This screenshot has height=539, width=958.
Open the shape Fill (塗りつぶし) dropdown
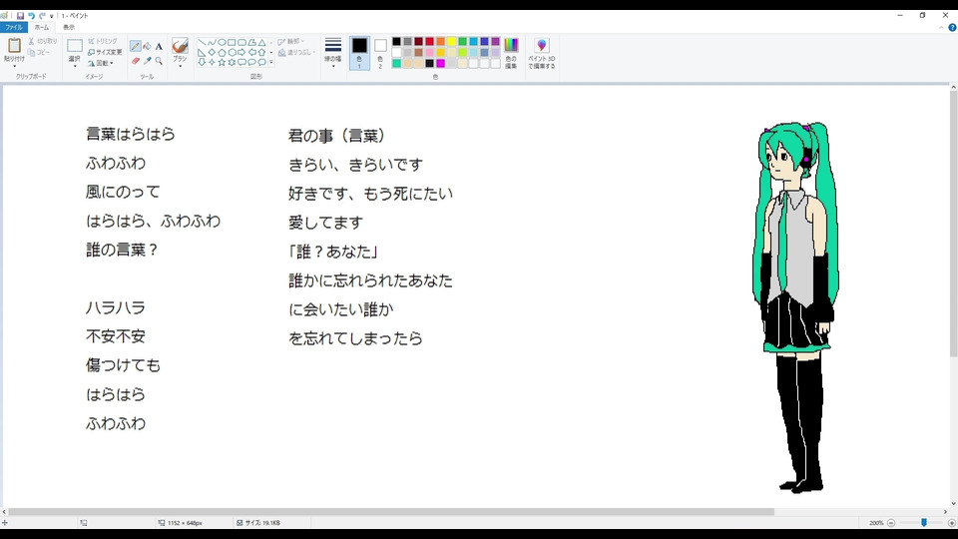click(296, 53)
